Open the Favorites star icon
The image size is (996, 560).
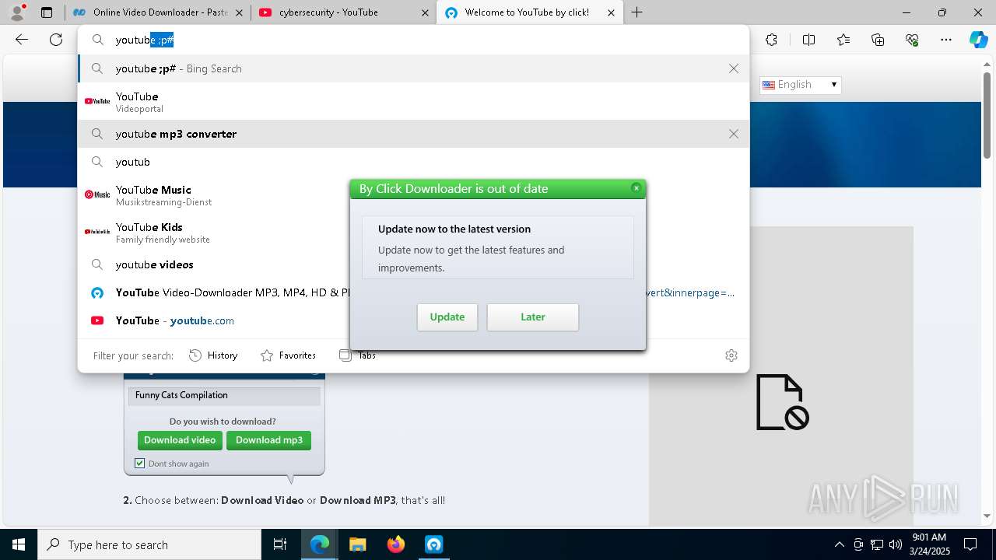pyautogui.click(x=843, y=40)
